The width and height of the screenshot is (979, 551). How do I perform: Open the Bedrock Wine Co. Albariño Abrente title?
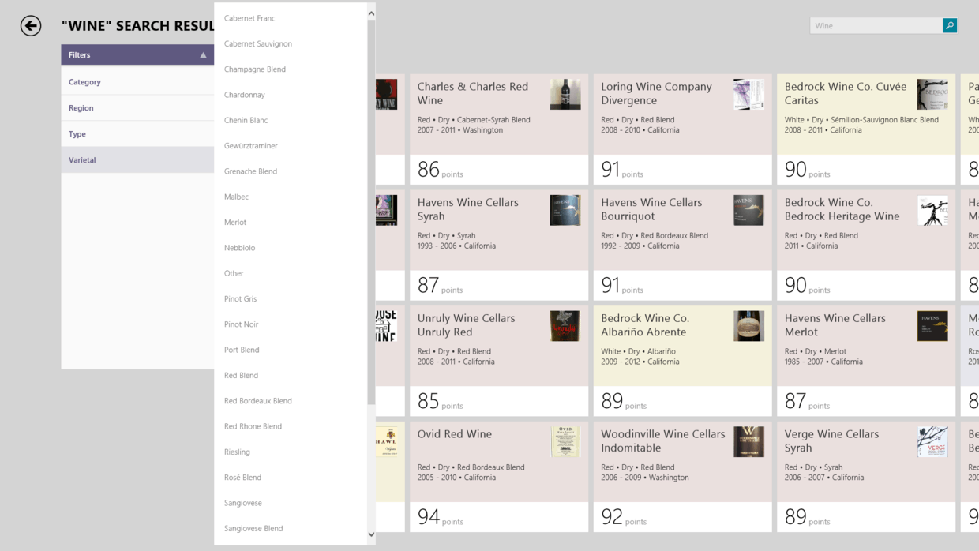pyautogui.click(x=645, y=325)
